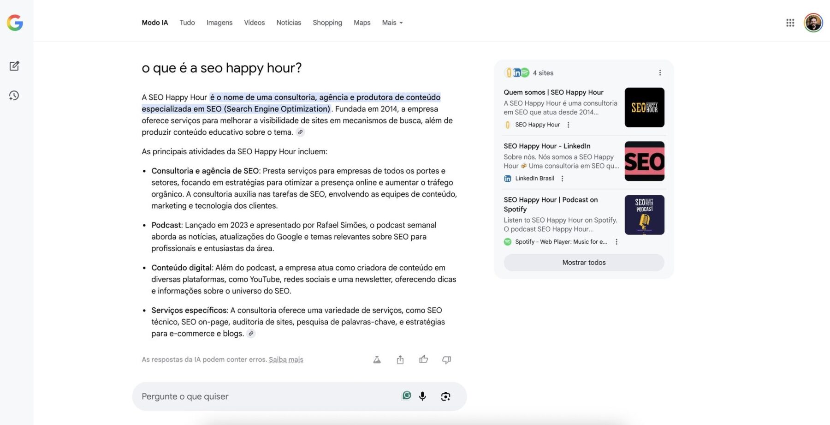This screenshot has height=425, width=830.
Task: Share the AI response
Action: (x=400, y=359)
